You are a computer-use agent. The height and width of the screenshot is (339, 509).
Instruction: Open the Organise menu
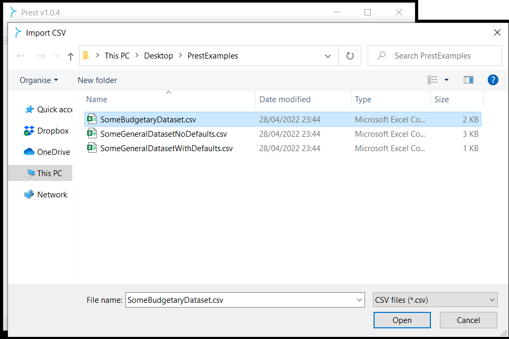[x=39, y=80]
